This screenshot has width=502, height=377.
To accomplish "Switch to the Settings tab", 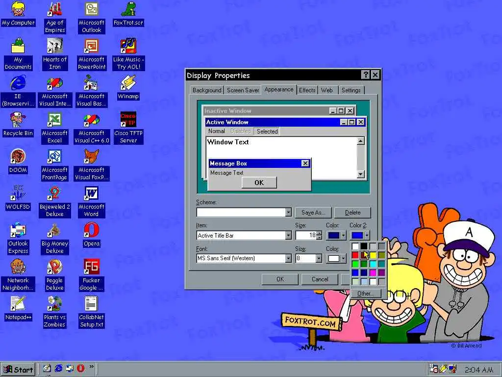I will pyautogui.click(x=351, y=90).
